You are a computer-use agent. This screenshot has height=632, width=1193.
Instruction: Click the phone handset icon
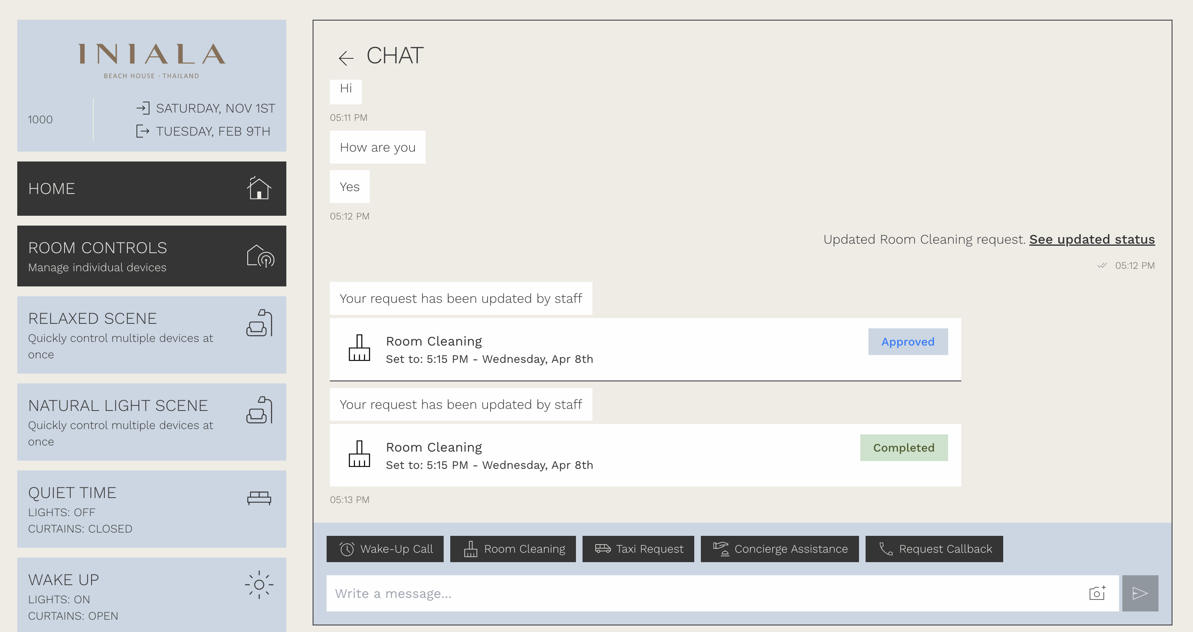[x=885, y=549]
